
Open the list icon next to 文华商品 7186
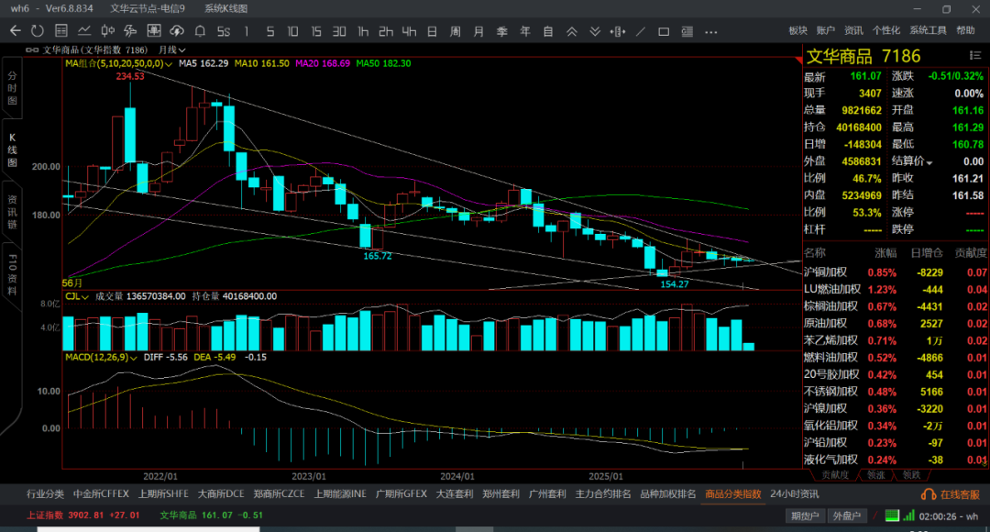(974, 56)
